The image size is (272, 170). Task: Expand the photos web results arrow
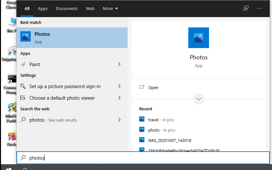pyautogui.click(x=119, y=120)
